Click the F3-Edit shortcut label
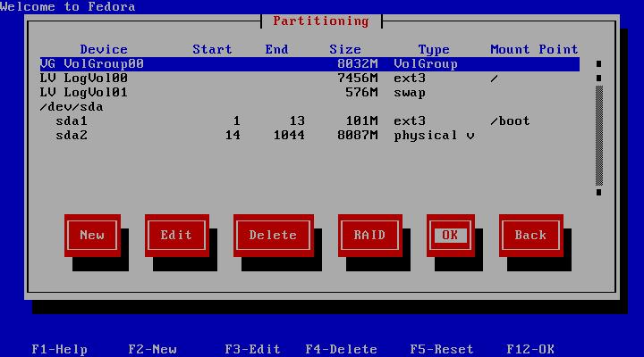Image resolution: width=644 pixels, height=357 pixels. click(252, 349)
